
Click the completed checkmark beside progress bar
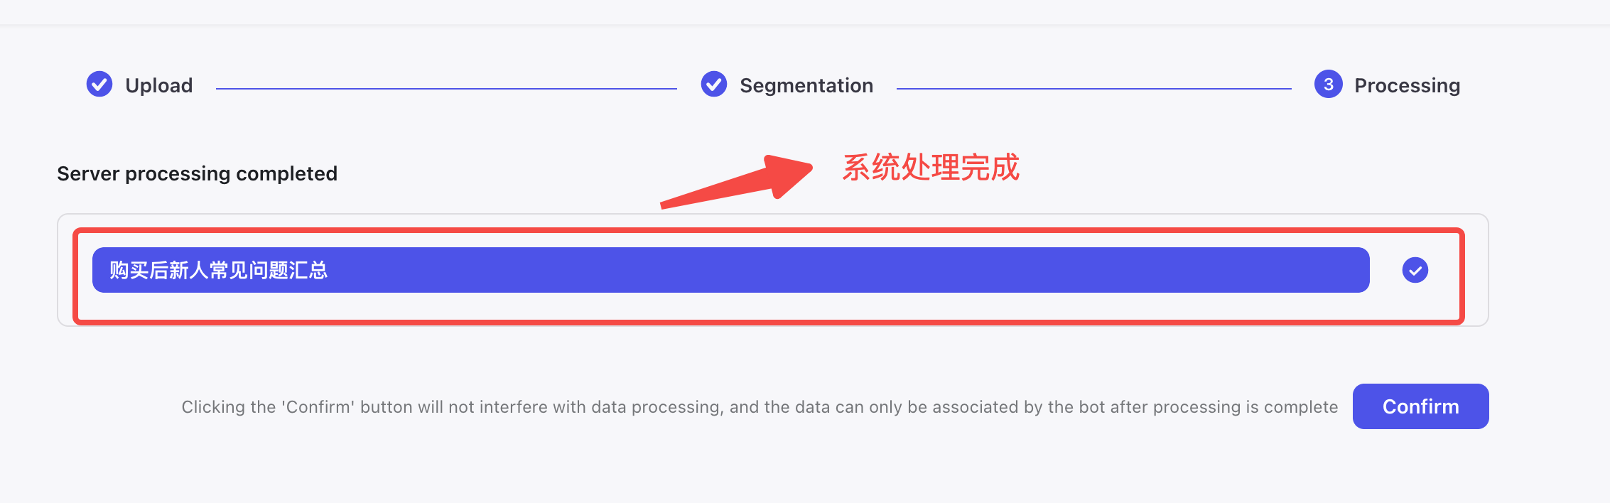(x=1415, y=270)
